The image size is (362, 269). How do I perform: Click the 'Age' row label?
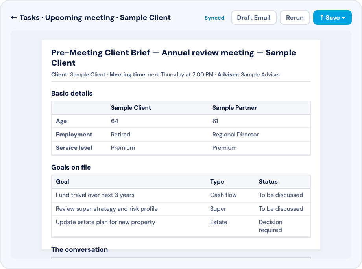pyautogui.click(x=61, y=121)
